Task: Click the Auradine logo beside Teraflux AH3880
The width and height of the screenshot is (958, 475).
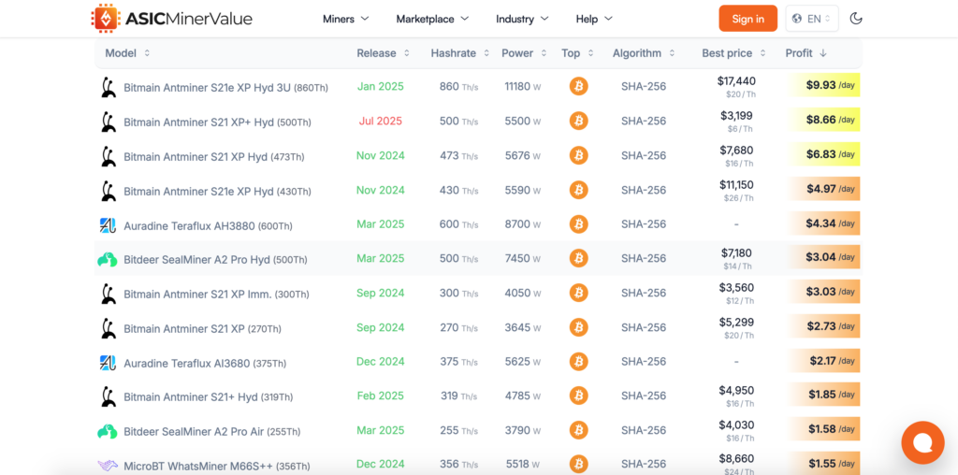Action: [108, 224]
